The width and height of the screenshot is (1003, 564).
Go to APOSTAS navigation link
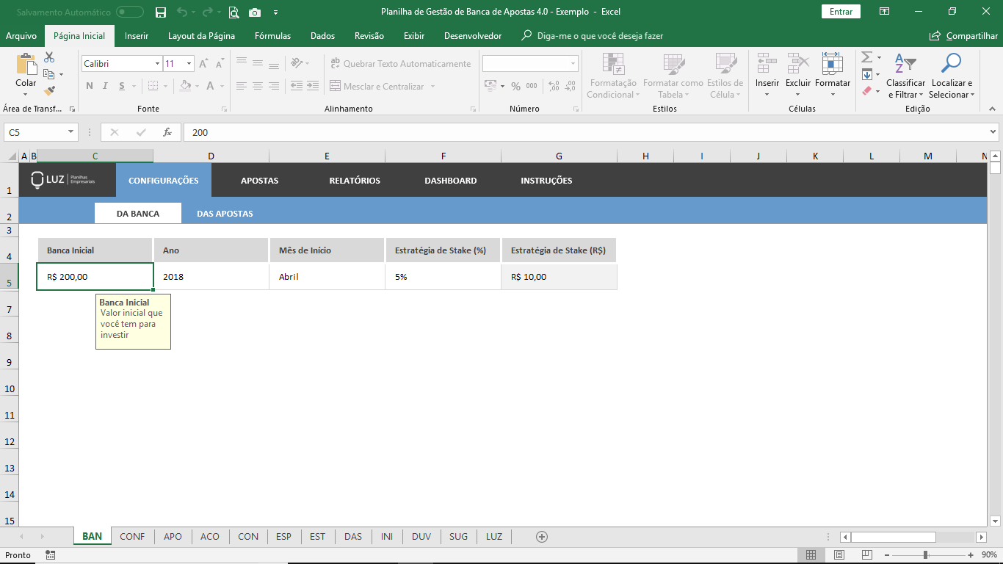pyautogui.click(x=259, y=181)
